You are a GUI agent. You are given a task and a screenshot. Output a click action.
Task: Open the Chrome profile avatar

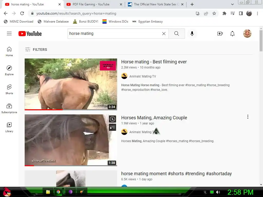249,13
